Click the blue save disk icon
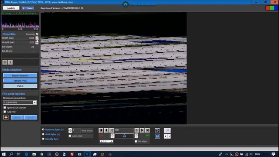Viewport: 279px width, 157px height. point(157,137)
